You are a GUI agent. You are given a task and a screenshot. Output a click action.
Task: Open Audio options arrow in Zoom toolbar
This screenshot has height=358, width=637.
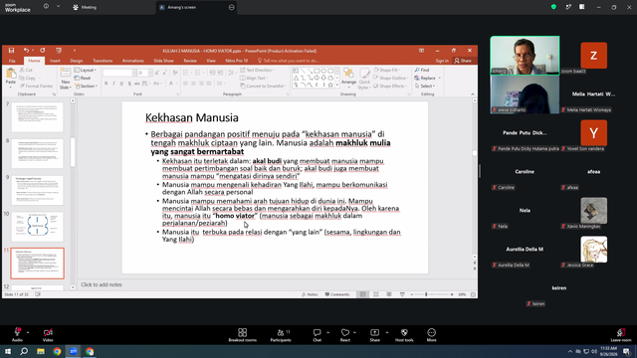(28, 332)
